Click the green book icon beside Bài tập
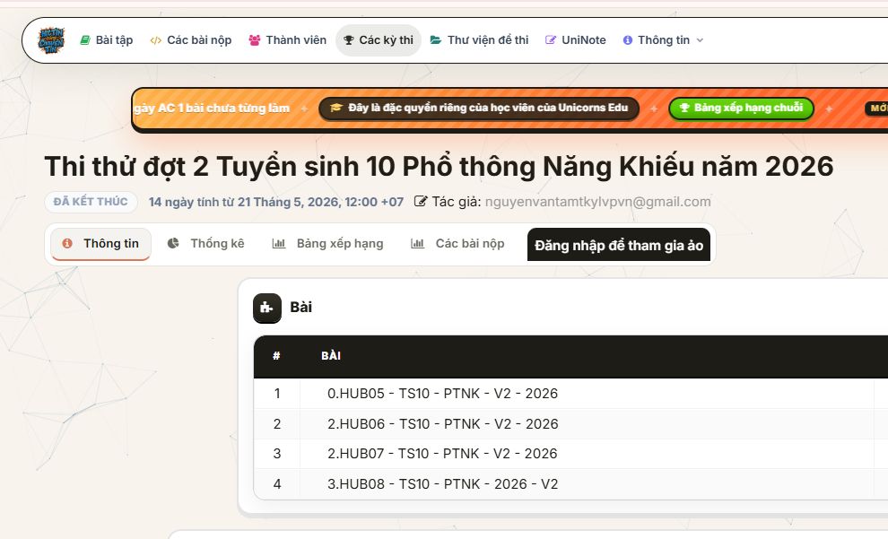The height and width of the screenshot is (539, 888). tap(85, 40)
